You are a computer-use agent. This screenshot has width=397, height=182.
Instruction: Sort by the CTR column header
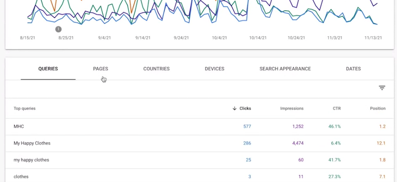point(337,108)
